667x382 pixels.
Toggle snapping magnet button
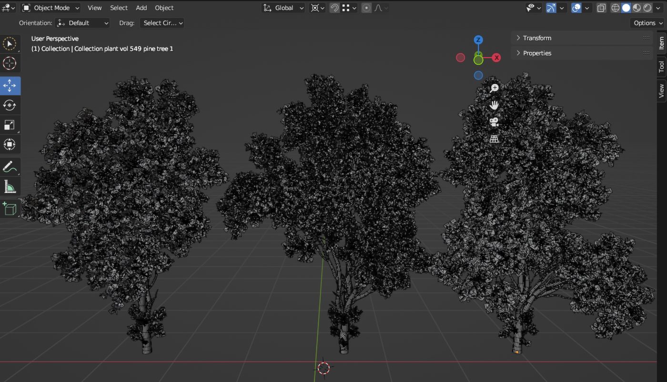[x=334, y=8]
